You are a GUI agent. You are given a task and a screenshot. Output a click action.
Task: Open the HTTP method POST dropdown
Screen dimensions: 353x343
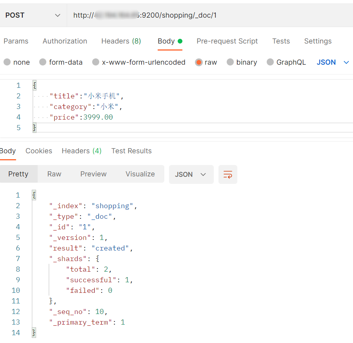click(33, 15)
